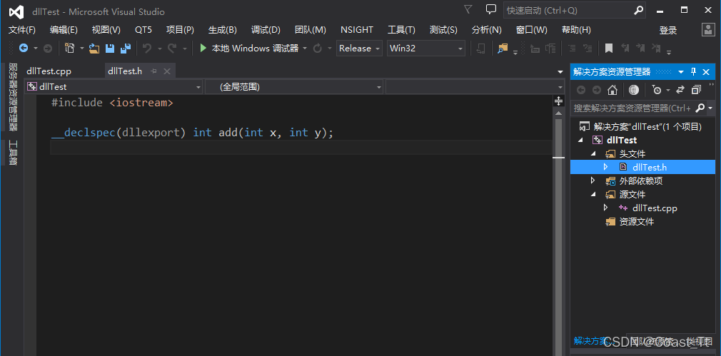Open the 调试(D) menu
The image size is (721, 356).
[266, 30]
